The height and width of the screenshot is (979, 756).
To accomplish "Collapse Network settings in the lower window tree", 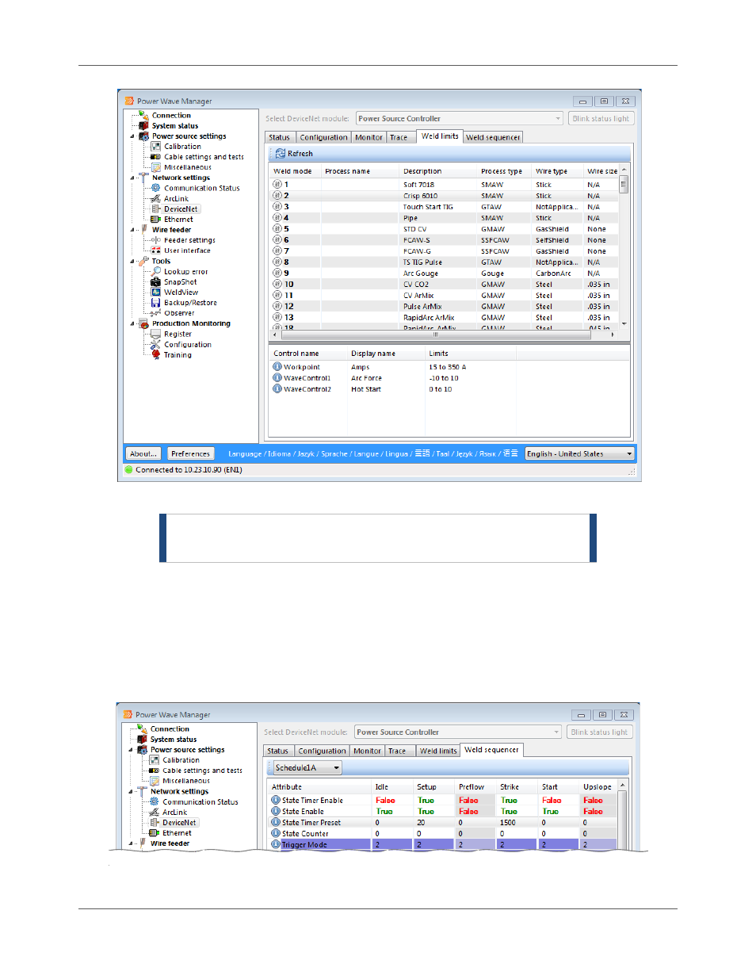I will click(x=131, y=791).
